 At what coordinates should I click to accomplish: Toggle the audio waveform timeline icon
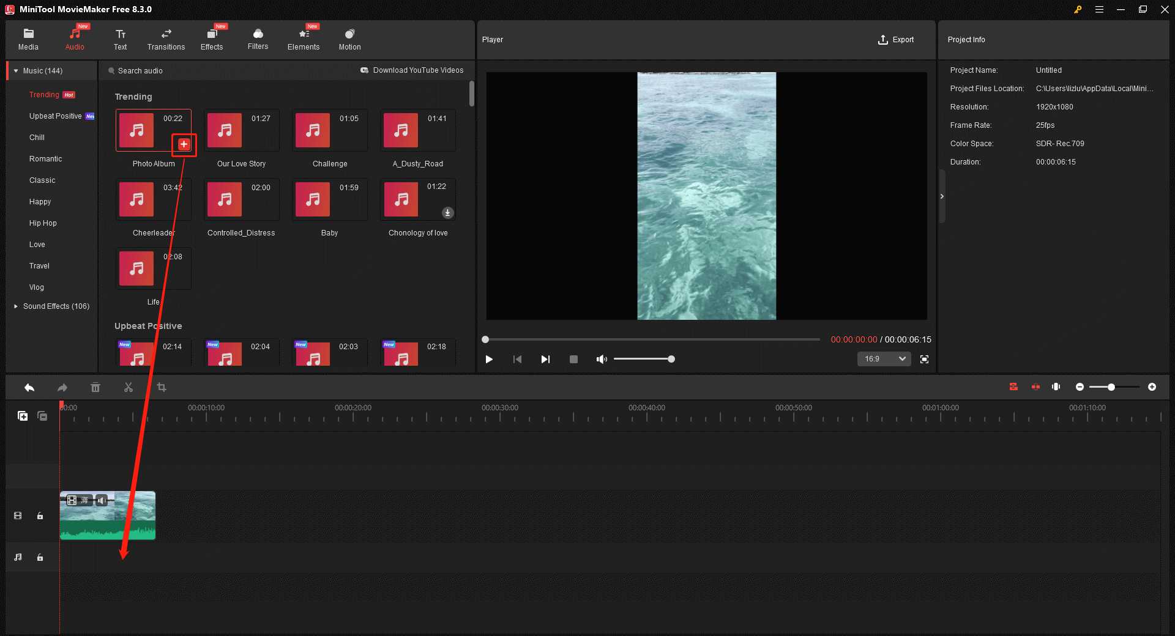pos(1056,387)
